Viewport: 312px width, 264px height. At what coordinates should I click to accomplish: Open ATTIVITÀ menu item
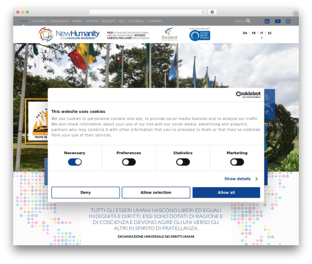(92, 21)
